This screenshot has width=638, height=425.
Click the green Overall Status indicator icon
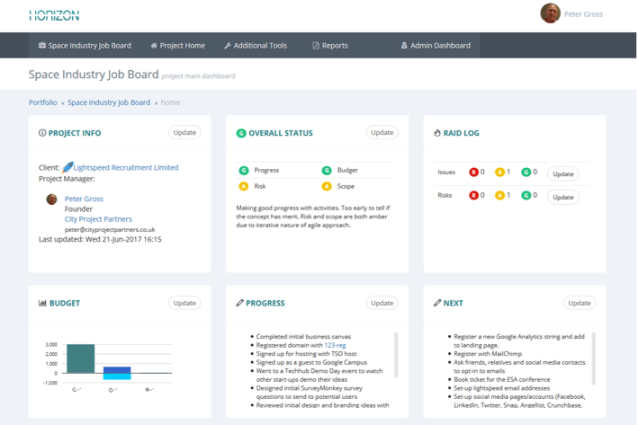pos(241,133)
